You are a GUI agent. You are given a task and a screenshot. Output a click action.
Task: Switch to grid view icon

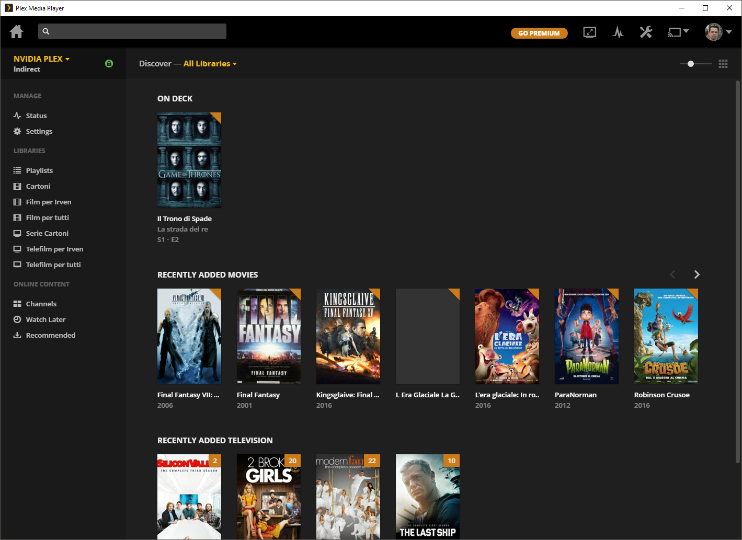(x=723, y=64)
